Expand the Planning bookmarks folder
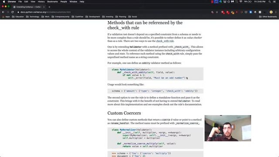This screenshot has height=157, width=279. [121, 17]
